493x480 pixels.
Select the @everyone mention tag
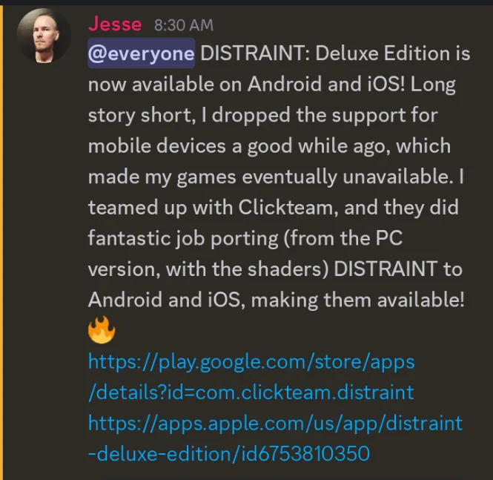point(141,53)
